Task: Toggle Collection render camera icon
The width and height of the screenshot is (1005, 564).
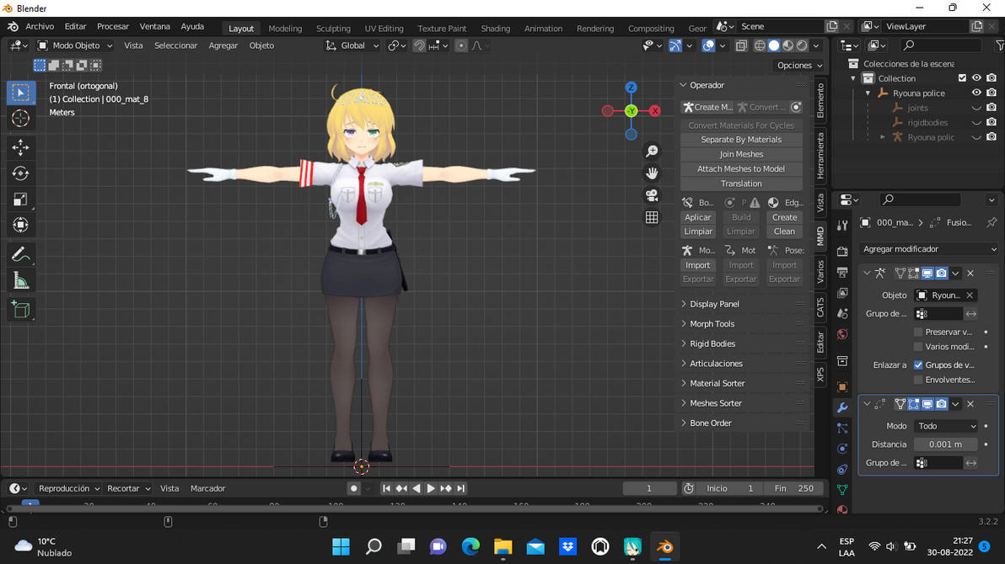Action: click(x=992, y=78)
